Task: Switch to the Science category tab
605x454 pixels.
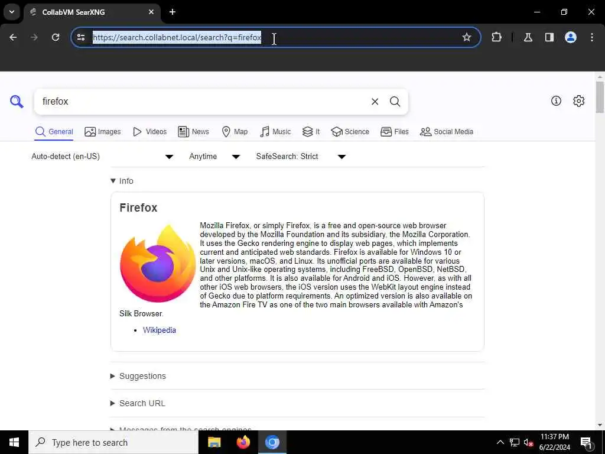Action: click(x=350, y=132)
